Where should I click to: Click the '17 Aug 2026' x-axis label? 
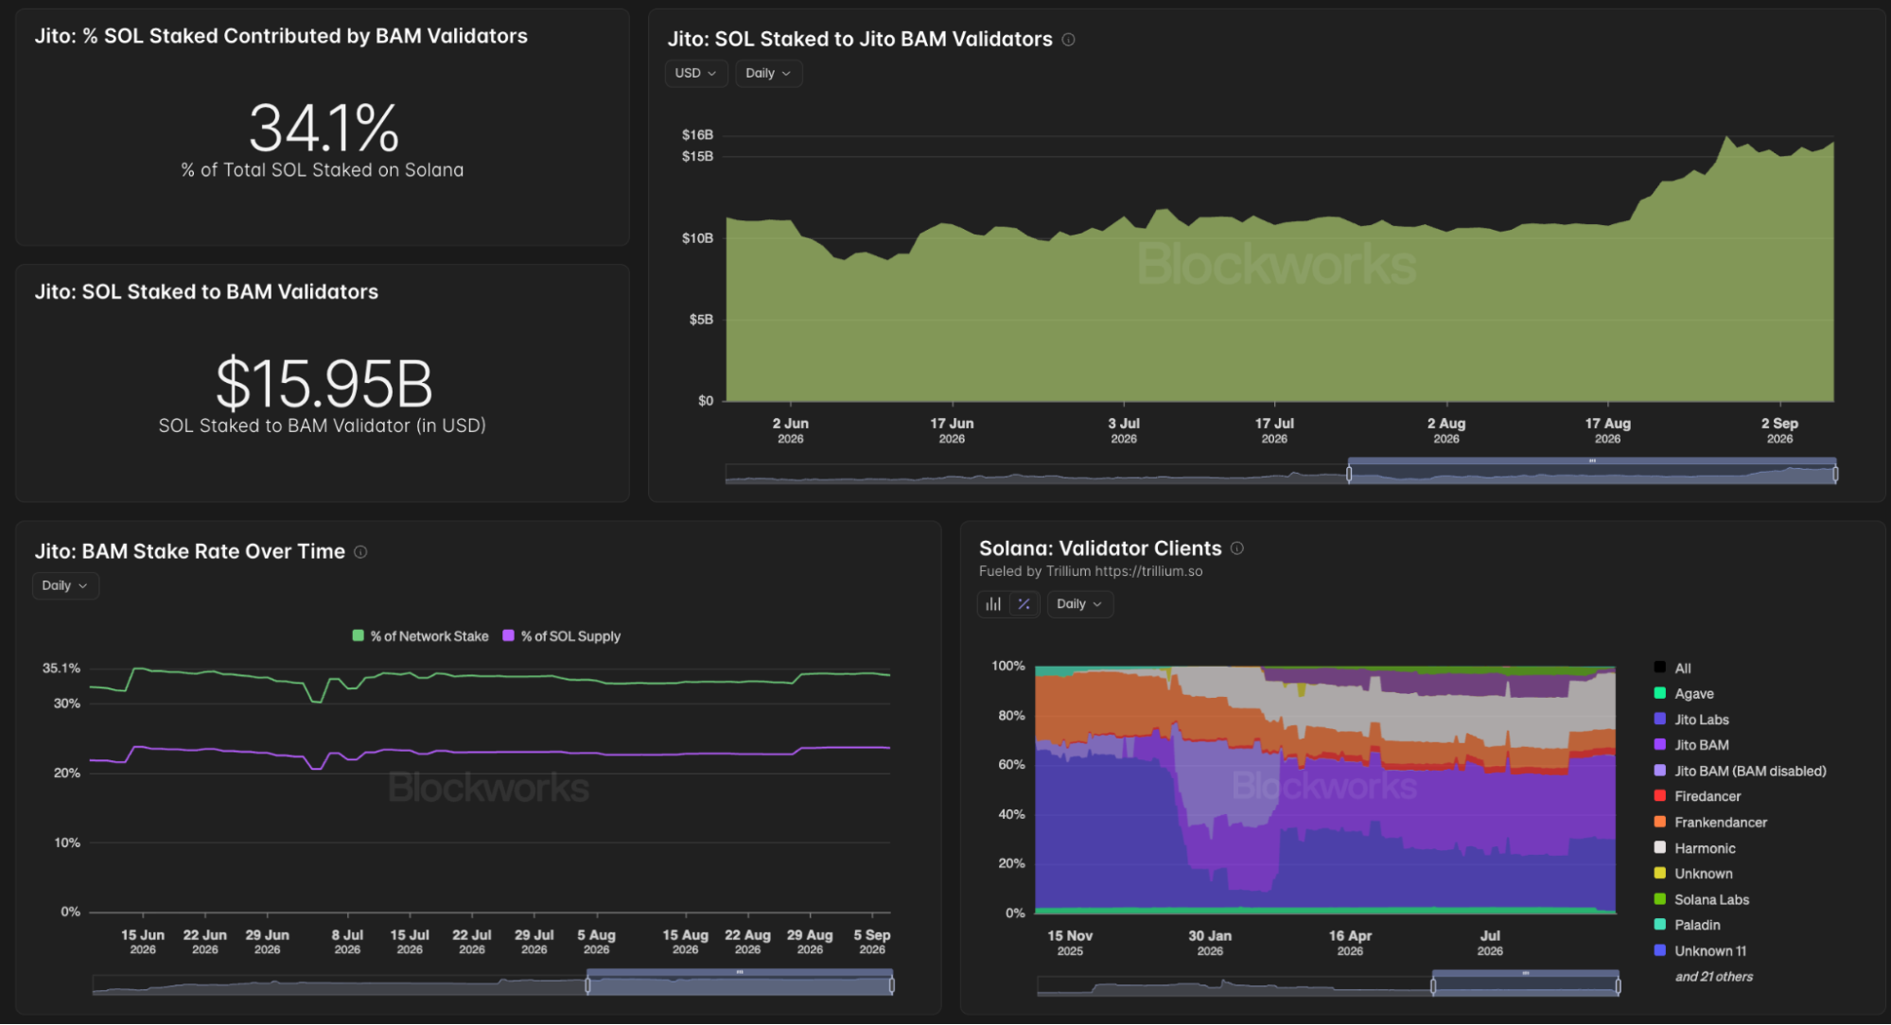pos(1607,431)
